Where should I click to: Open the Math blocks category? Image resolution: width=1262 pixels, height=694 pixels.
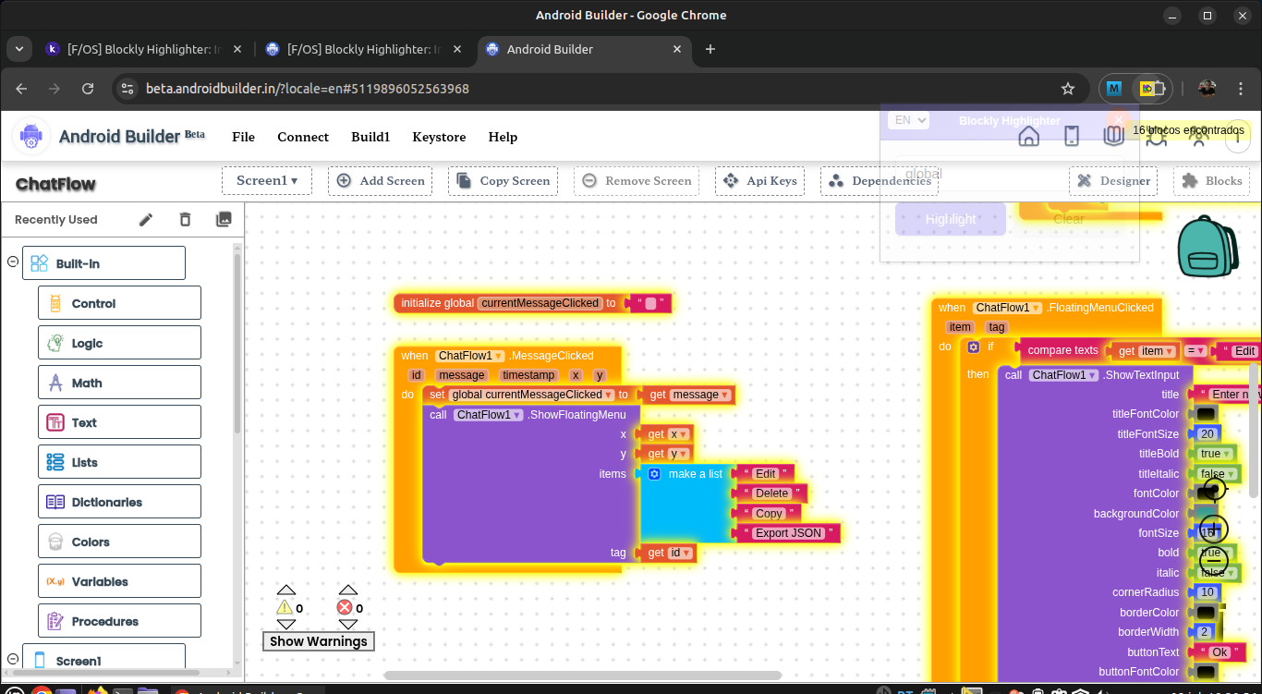(119, 383)
